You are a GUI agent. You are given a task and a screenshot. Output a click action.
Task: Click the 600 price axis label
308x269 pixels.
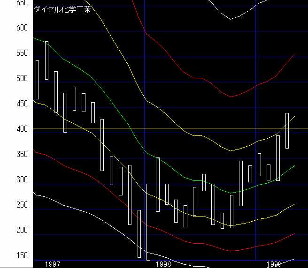[x=9, y=28]
